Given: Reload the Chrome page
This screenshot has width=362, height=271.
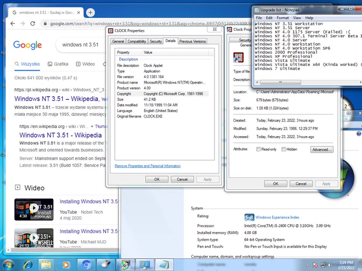Looking at the screenshot, I should click(33, 23).
